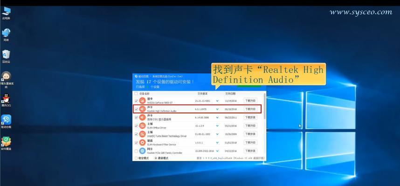The width and height of the screenshot is (400, 186).
Task: Launch the blue driver tool desktop shortcut
Action: tap(6, 121)
